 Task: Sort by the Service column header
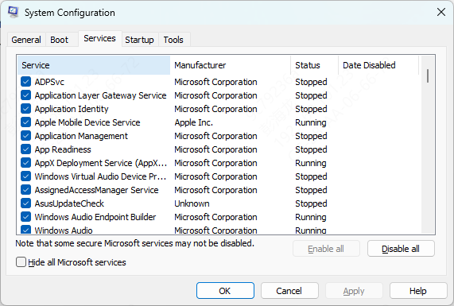click(x=94, y=65)
